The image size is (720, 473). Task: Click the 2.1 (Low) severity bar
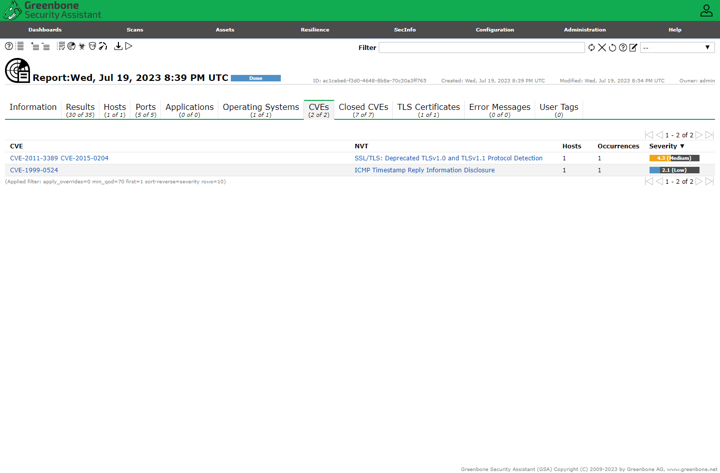click(x=675, y=170)
